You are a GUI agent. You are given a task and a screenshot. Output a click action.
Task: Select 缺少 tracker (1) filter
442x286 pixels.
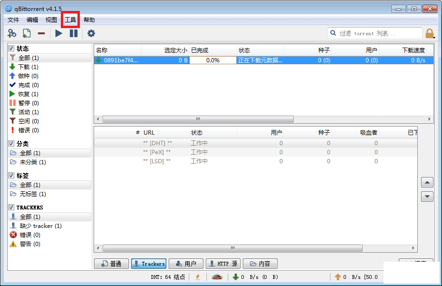[x=49, y=226]
